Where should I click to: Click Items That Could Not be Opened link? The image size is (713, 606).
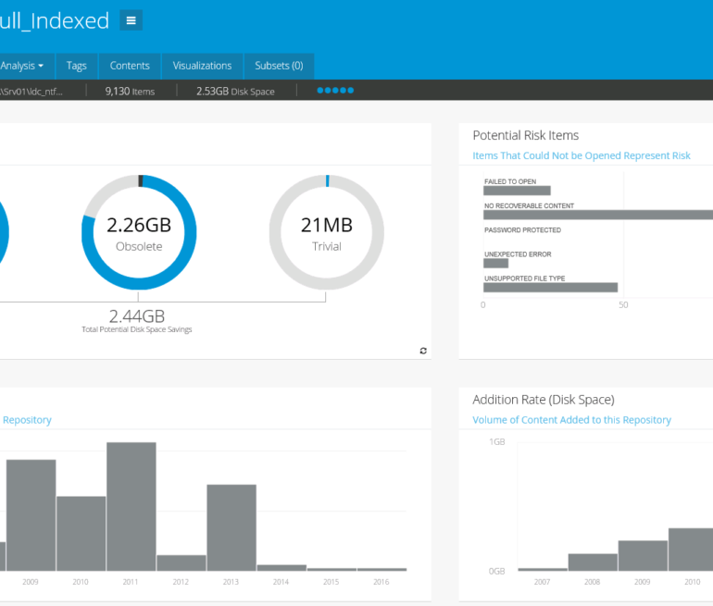(x=582, y=155)
